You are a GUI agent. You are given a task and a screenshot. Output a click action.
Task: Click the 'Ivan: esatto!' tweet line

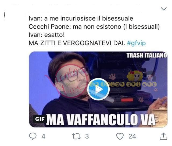pyautogui.click(x=46, y=35)
